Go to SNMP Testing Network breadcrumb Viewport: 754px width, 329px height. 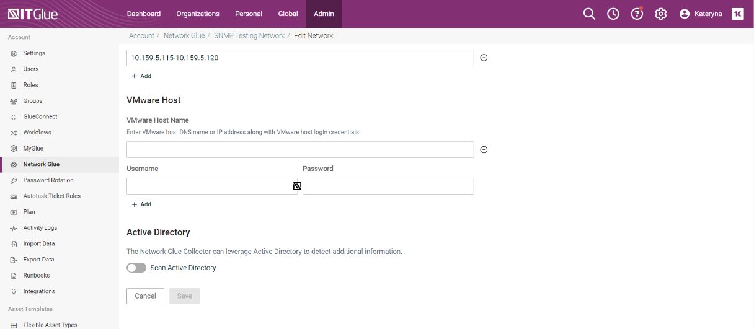249,36
